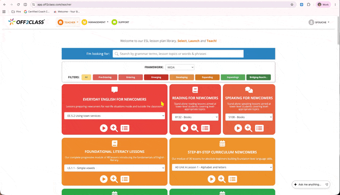Open the S108 - Books dropdown
Viewport: 340px width, 195px height.
[x=249, y=117]
